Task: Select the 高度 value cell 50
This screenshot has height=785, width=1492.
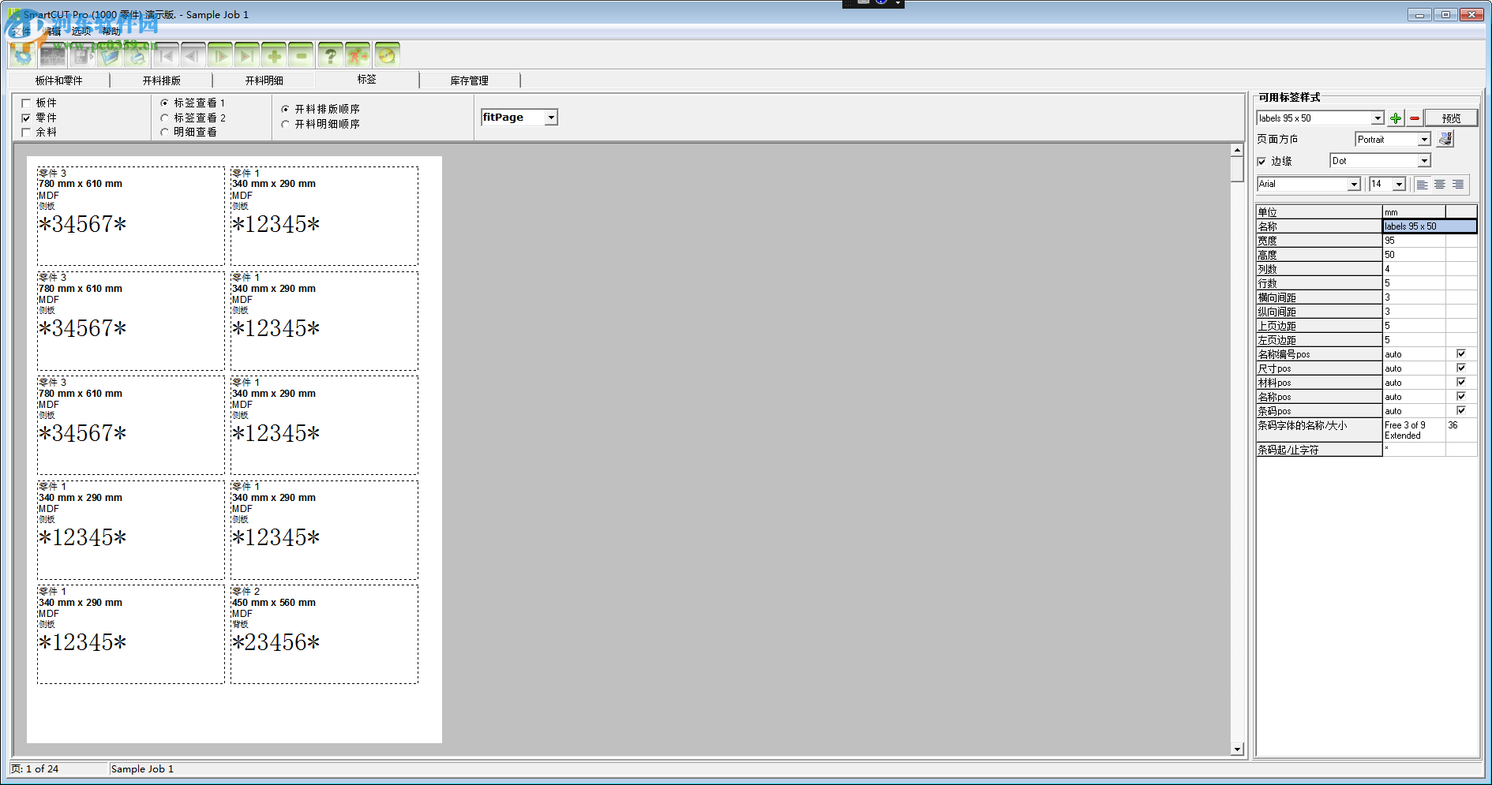Action: 1414,255
